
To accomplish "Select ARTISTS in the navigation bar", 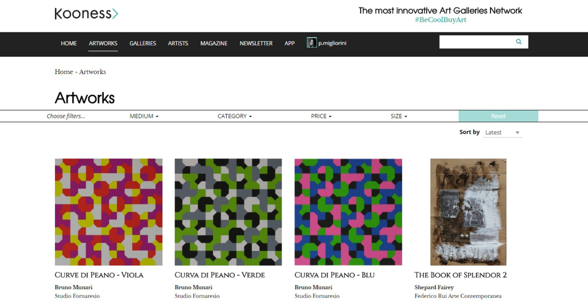I will pyautogui.click(x=178, y=43).
